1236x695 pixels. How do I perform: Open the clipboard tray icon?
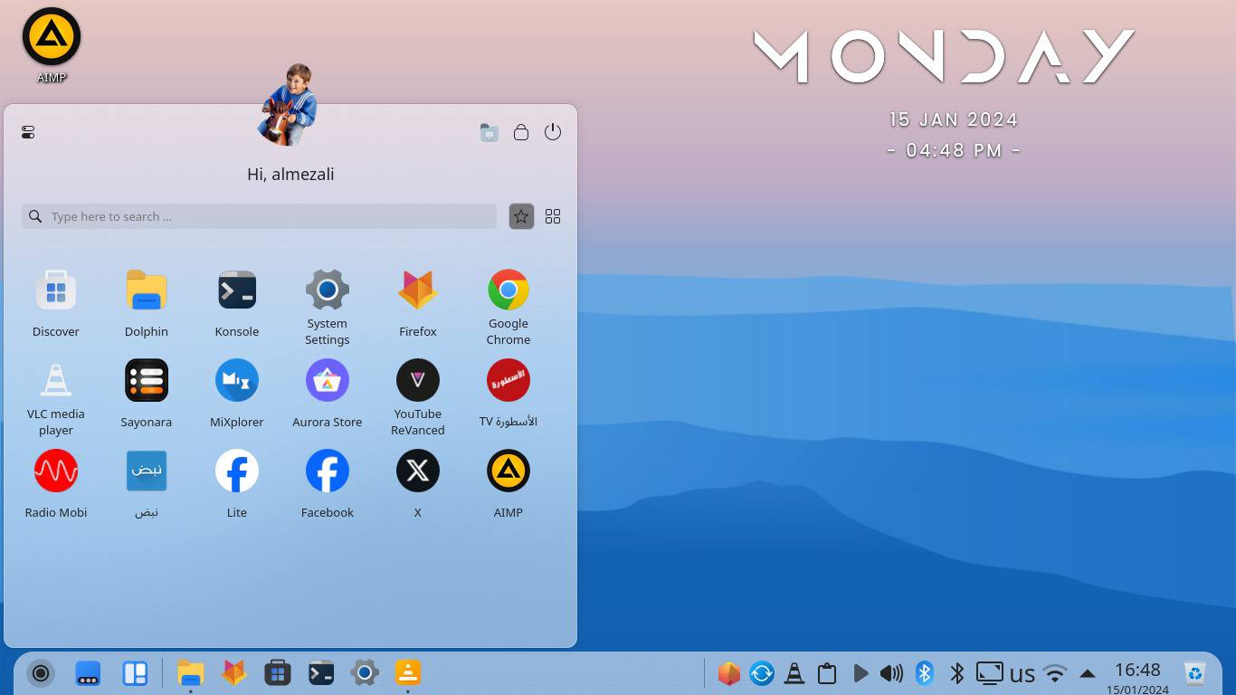(827, 673)
